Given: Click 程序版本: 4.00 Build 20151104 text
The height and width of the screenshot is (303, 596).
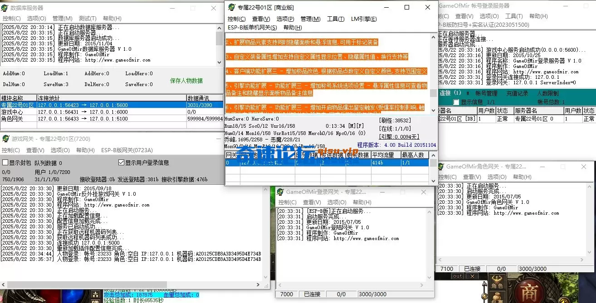Looking at the screenshot, I should [396, 145].
